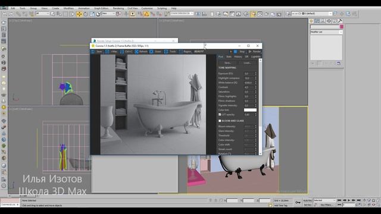The image size is (381, 214).
Task: Open the Rendering menu
Action: coord(118,8)
